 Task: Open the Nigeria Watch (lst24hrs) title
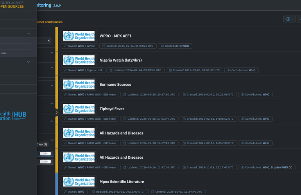click(x=120, y=60)
